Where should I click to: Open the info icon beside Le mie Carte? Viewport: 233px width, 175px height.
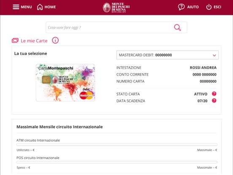point(55,40)
